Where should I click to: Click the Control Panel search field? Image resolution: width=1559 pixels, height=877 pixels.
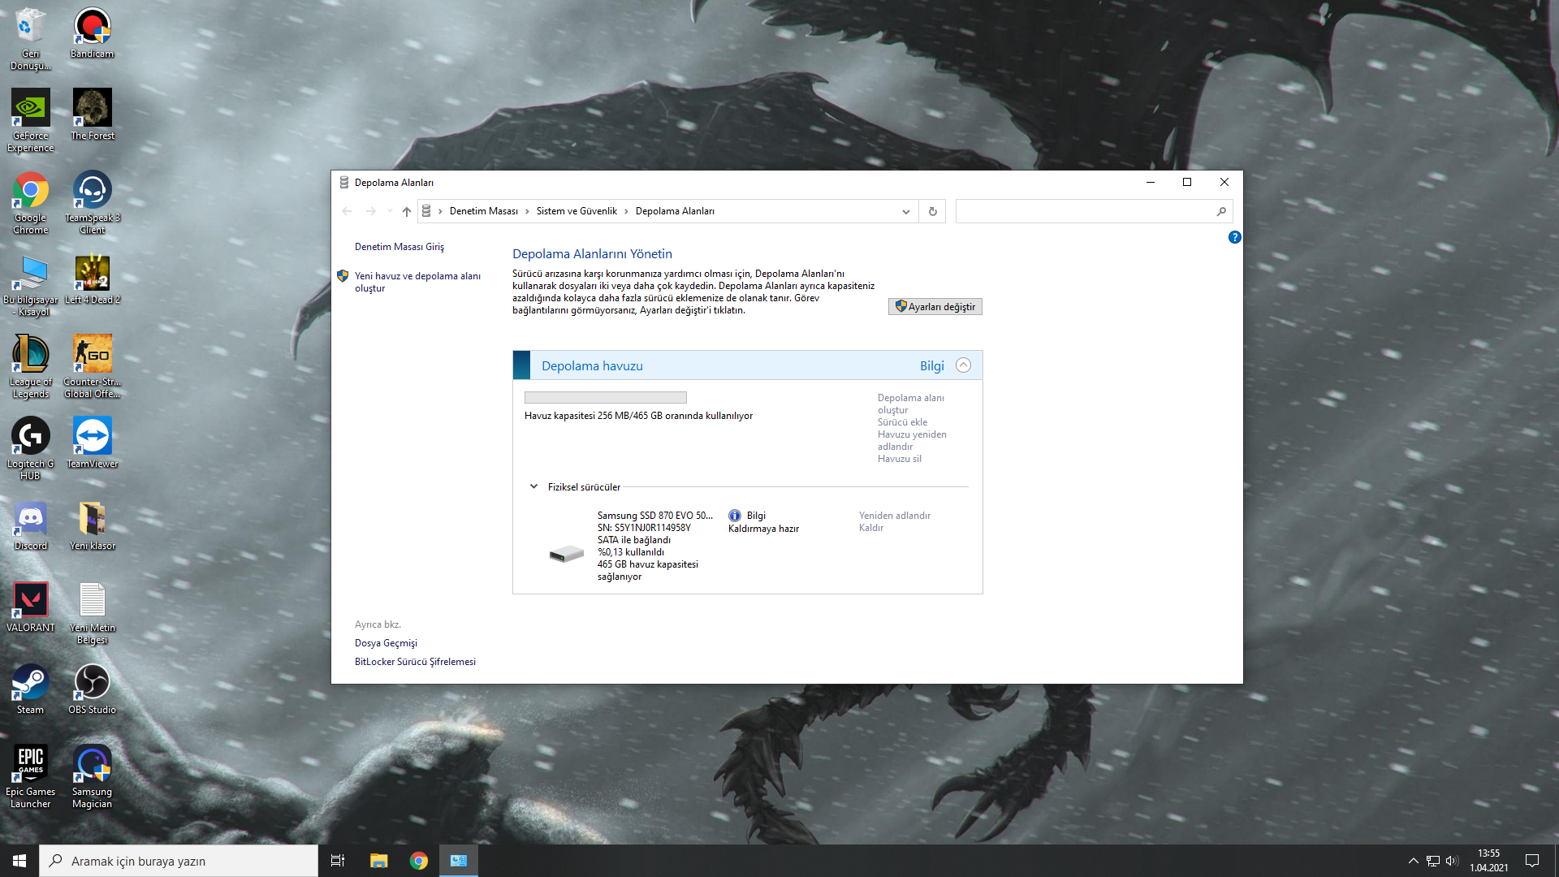1084,211
